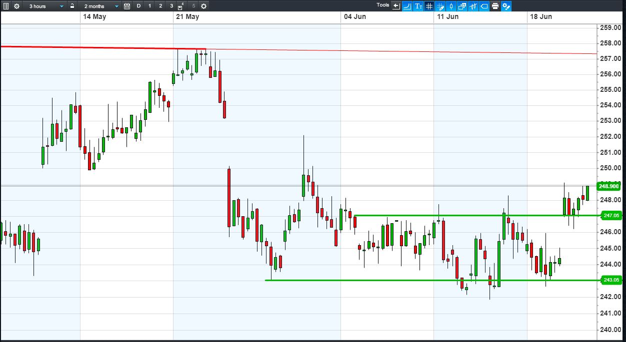This screenshot has height=342, width=626.
Task: Open the calendar date picker
Action: (127, 6)
